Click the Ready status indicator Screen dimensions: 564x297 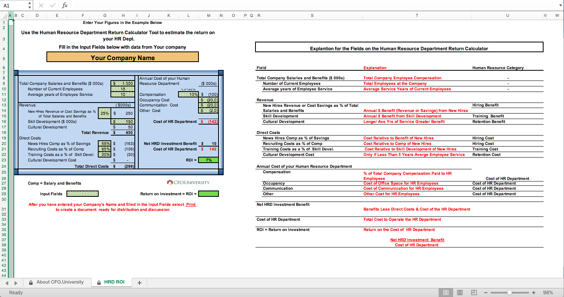point(16,293)
